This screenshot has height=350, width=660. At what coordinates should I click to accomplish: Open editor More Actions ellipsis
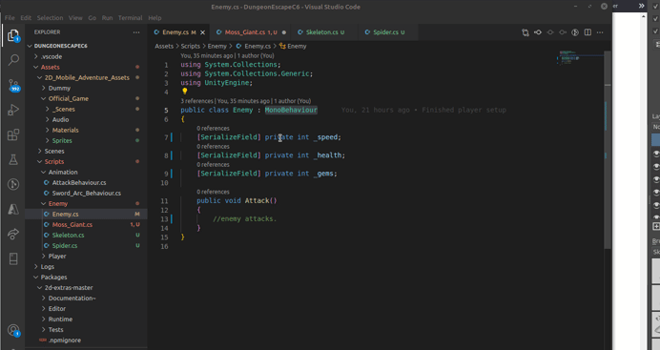coord(600,32)
